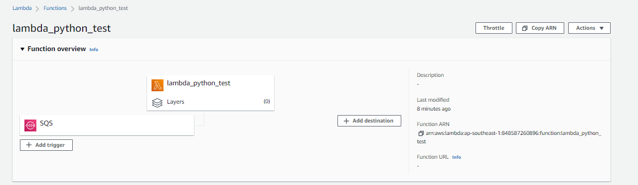Click the Add destination button

[x=369, y=121]
